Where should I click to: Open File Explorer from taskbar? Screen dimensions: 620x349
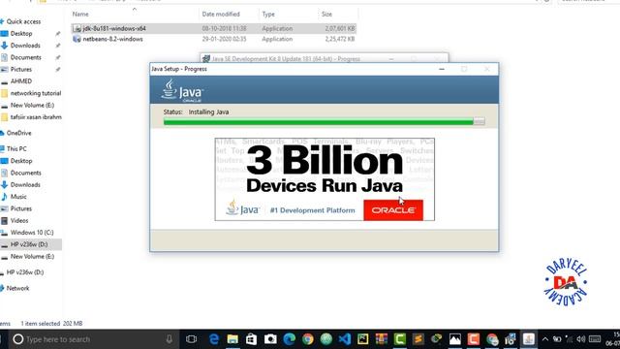(x=232, y=339)
